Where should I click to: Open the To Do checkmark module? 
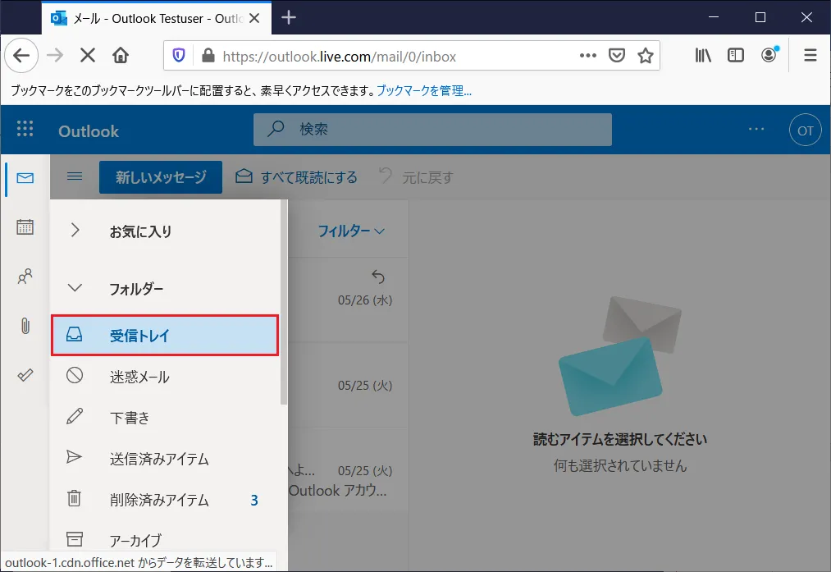[25, 375]
